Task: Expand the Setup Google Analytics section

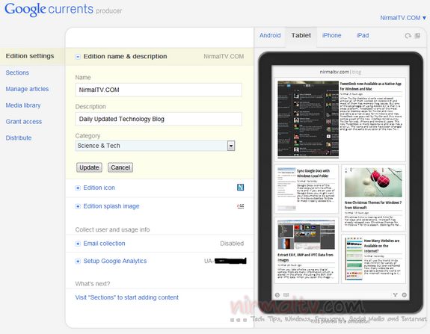Action: [78, 261]
